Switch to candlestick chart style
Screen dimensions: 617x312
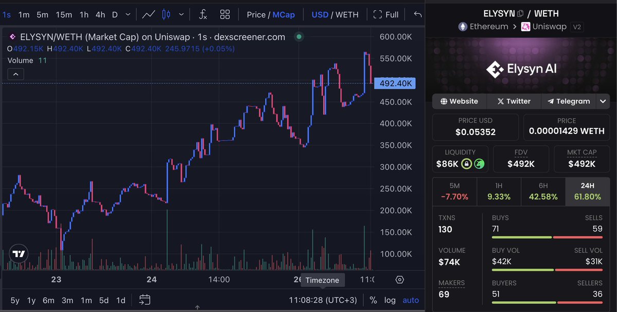coord(166,14)
